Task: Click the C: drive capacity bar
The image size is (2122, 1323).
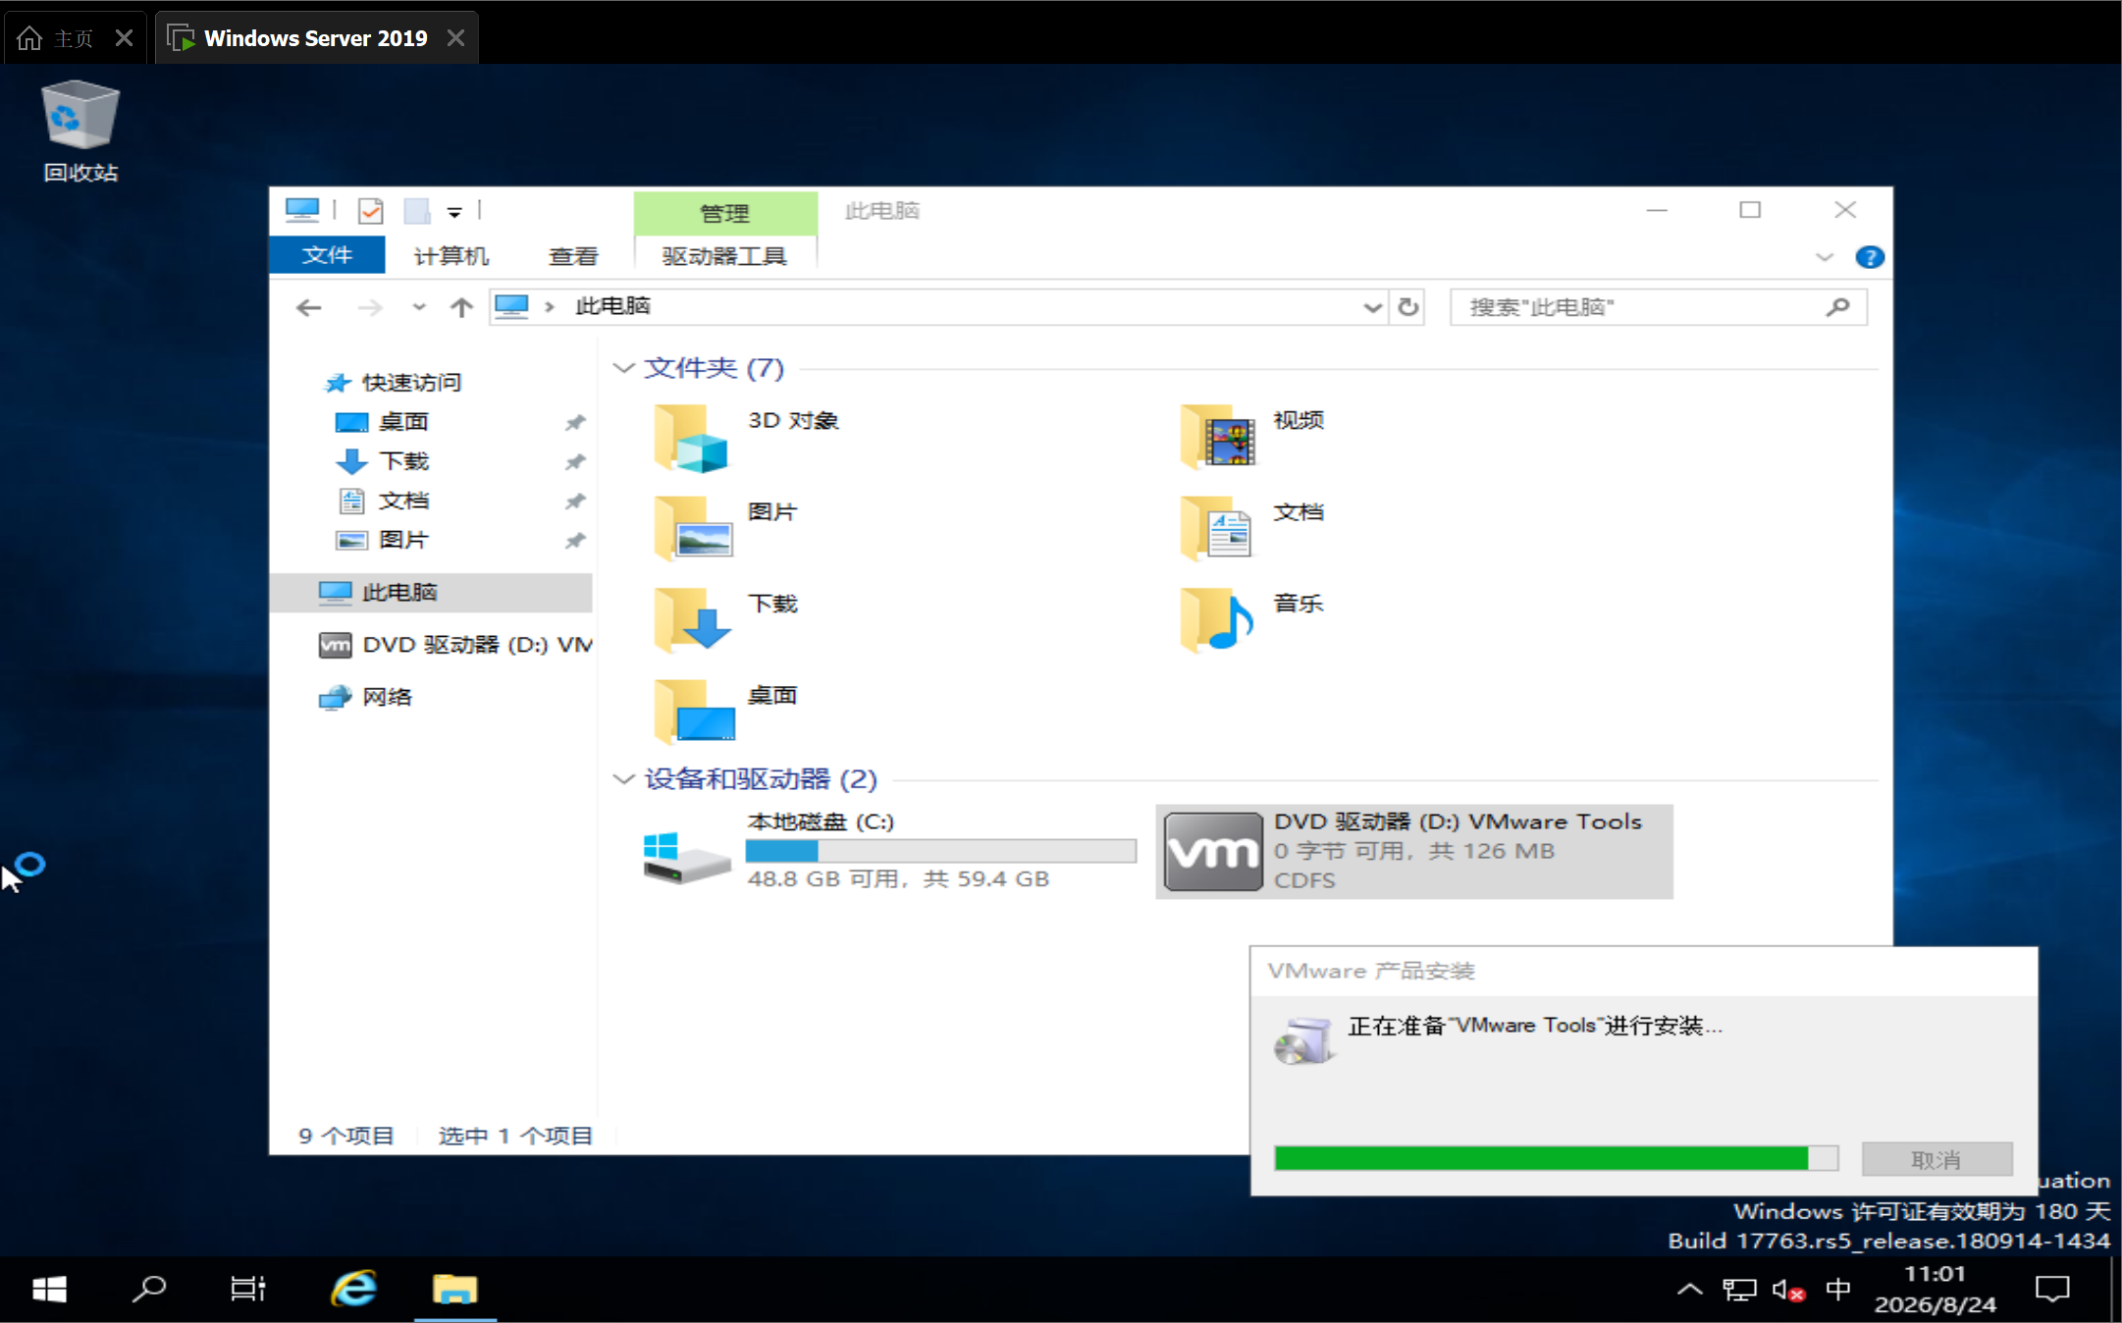Action: click(940, 851)
